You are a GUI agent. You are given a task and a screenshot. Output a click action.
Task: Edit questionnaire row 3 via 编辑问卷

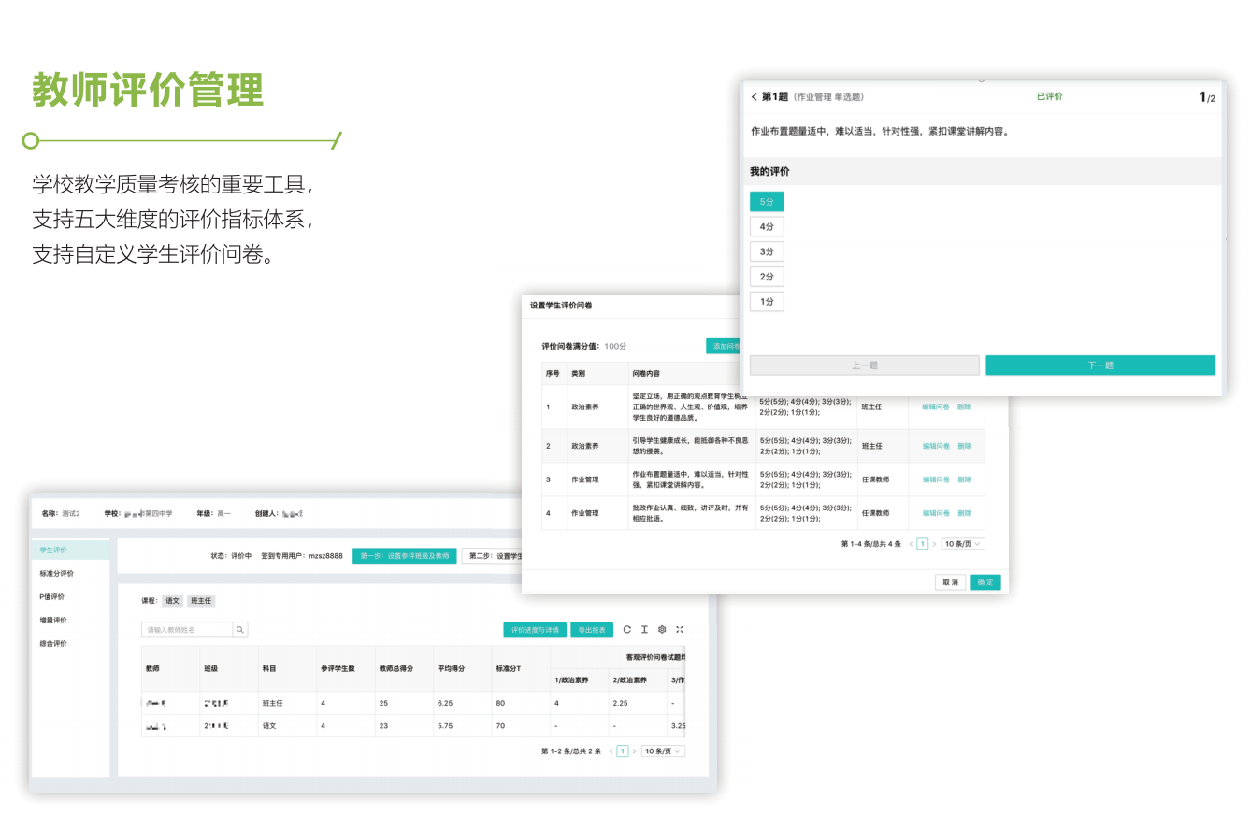click(936, 479)
